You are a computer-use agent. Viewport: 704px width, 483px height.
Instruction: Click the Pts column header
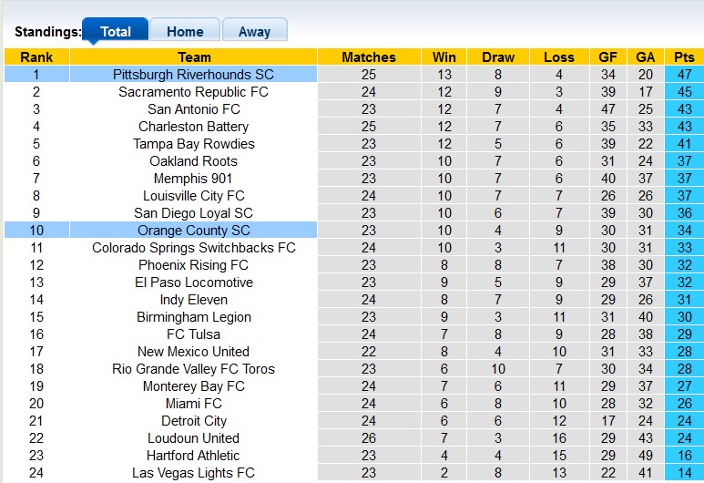[x=684, y=57]
